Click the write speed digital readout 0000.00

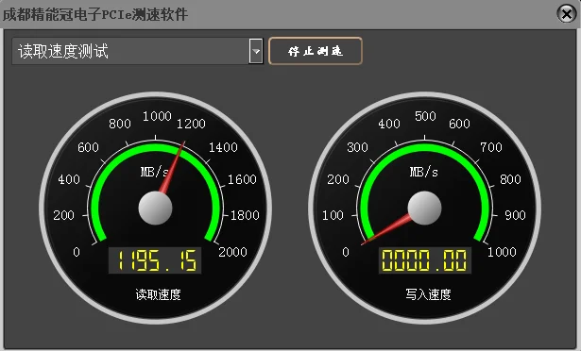pyautogui.click(x=424, y=260)
